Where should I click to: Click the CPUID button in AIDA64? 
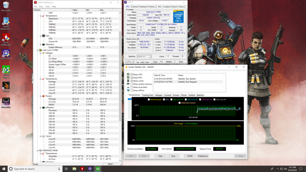(x=190, y=156)
